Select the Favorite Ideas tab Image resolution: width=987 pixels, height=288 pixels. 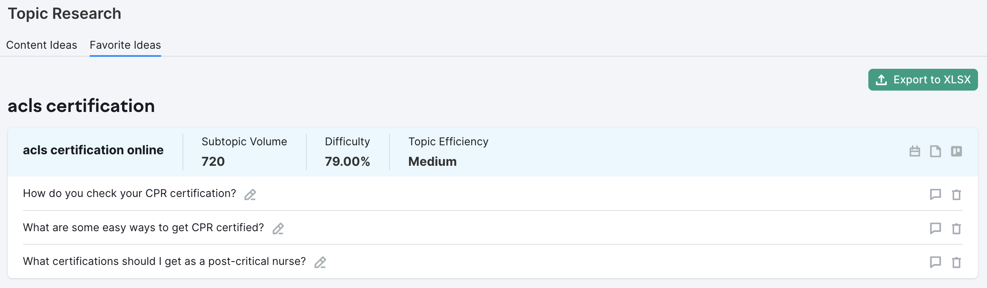point(125,45)
